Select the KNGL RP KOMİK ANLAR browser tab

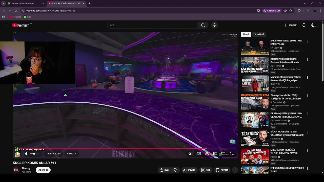click(66, 4)
